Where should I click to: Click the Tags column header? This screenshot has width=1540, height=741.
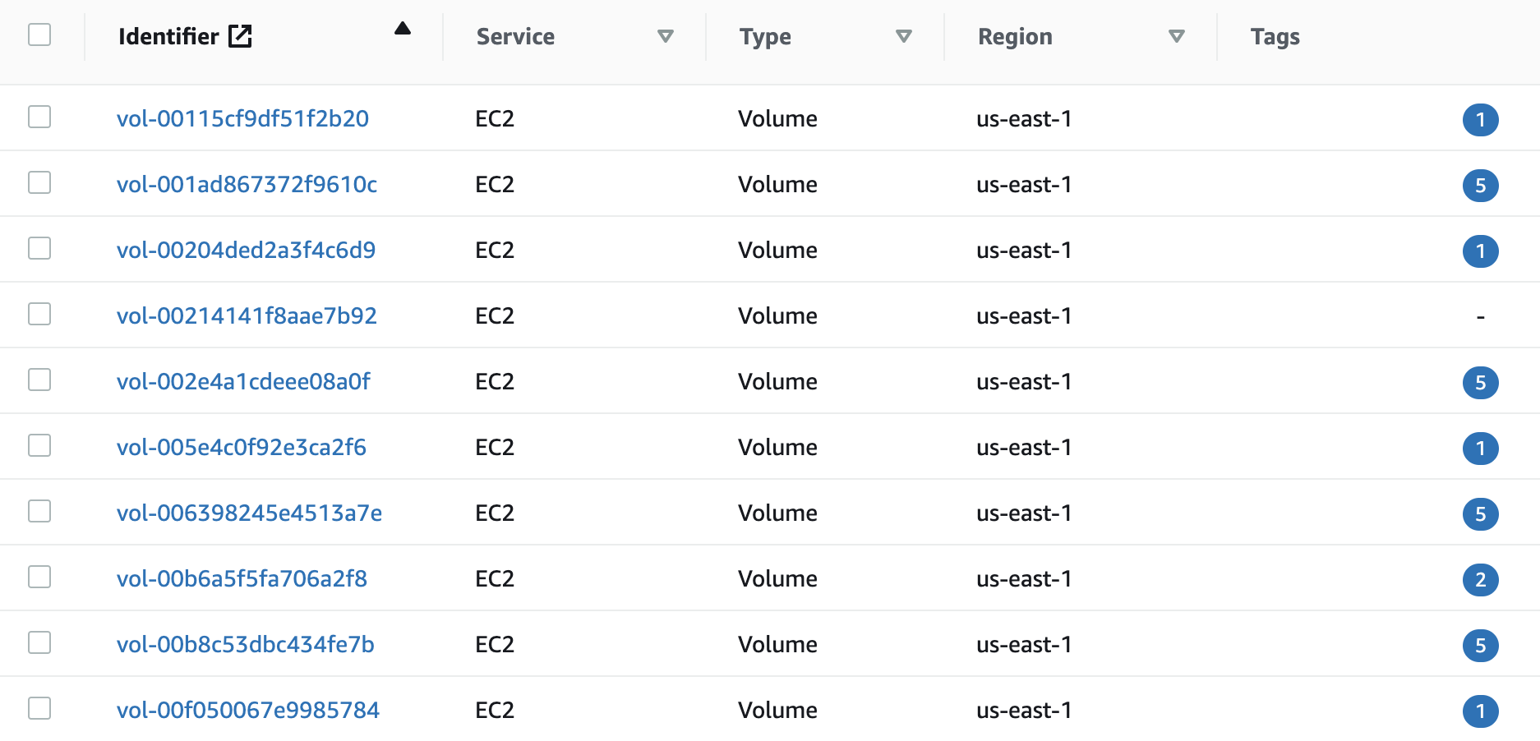click(1275, 37)
